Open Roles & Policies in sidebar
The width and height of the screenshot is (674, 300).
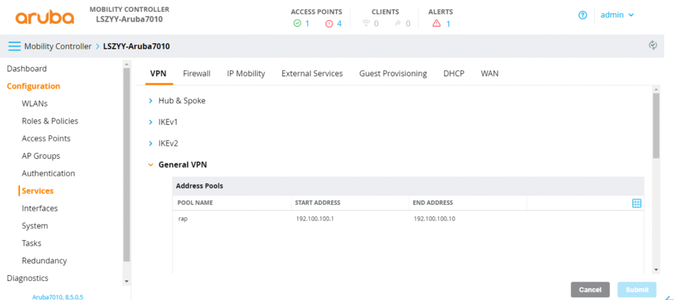(x=50, y=121)
